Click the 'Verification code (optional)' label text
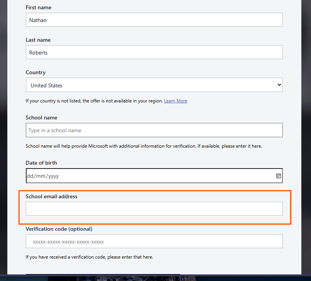 pos(59,229)
